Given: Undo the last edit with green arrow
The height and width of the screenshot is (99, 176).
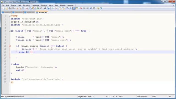Looking at the screenshot, I should click(x=38, y=9).
